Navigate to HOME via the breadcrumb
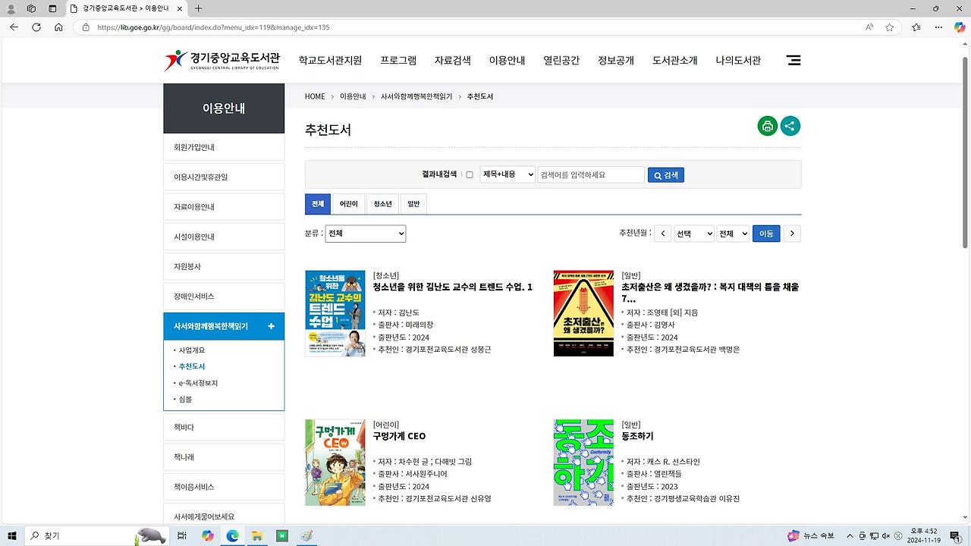Viewport: 971px width, 546px height. tap(315, 96)
